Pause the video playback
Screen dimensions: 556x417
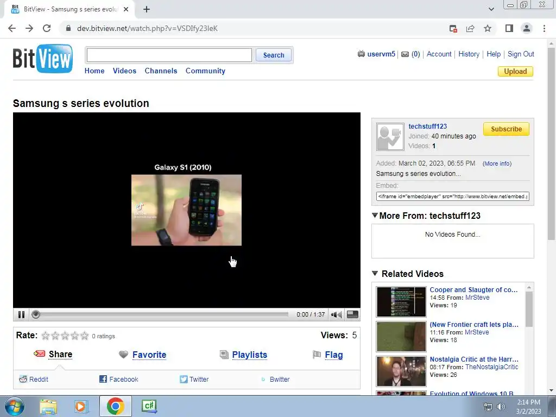21,314
